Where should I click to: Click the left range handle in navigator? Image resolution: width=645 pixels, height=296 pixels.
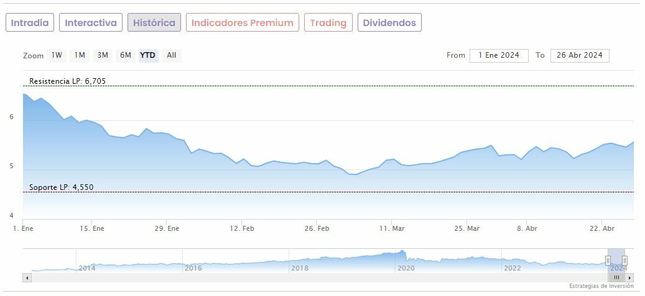click(608, 261)
